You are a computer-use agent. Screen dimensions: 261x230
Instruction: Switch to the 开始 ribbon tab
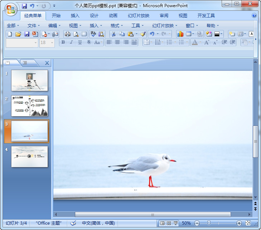tap(56, 16)
